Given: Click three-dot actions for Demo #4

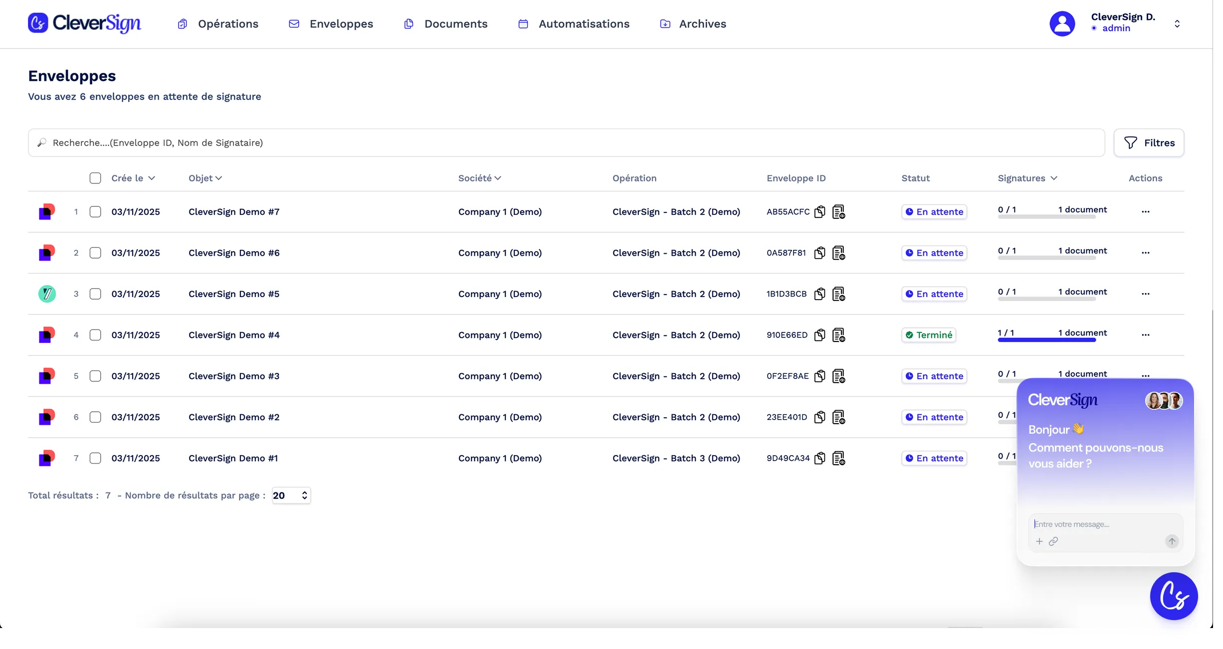Looking at the screenshot, I should pyautogui.click(x=1145, y=335).
